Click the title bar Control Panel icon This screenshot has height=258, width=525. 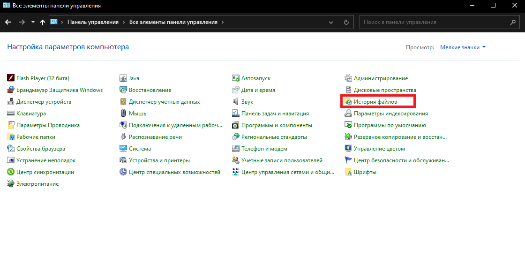click(x=7, y=6)
